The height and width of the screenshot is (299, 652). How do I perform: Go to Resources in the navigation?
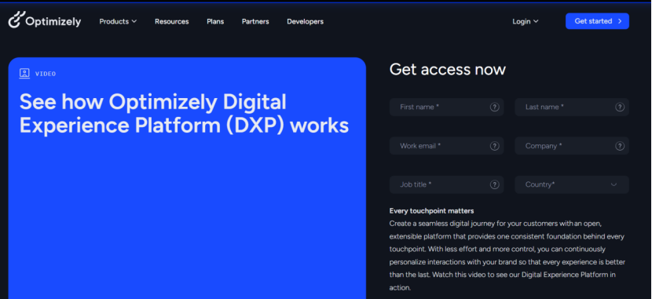tap(172, 22)
